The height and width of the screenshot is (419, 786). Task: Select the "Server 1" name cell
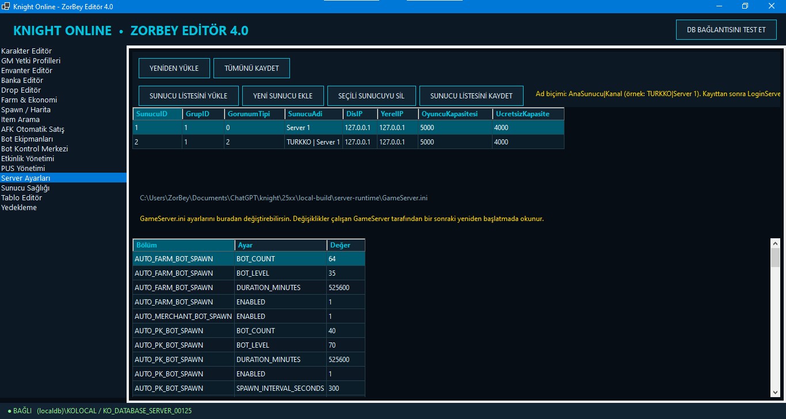point(314,127)
